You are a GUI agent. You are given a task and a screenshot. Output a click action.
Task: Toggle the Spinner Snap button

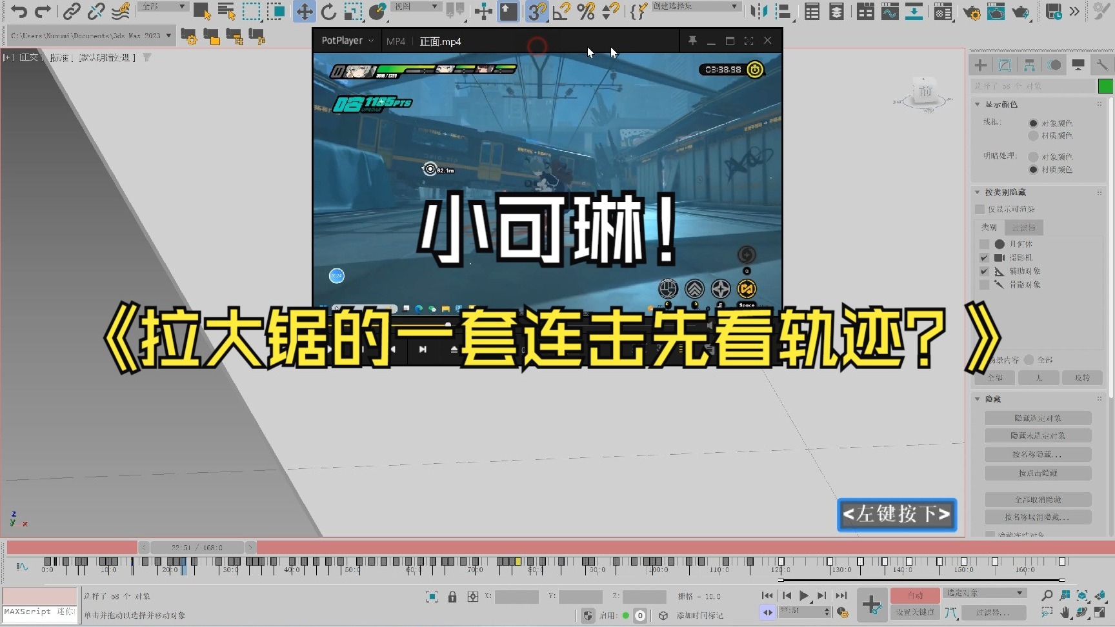610,11
